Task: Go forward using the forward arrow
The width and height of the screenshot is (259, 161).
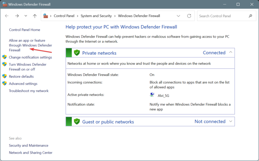Action: tap(17, 16)
